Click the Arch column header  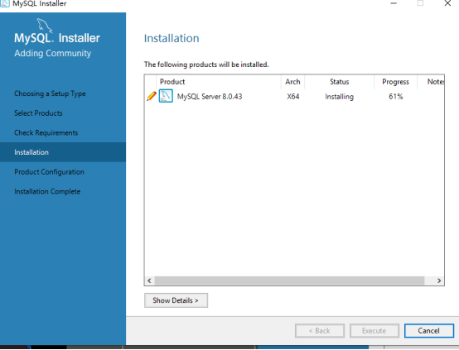(x=292, y=82)
